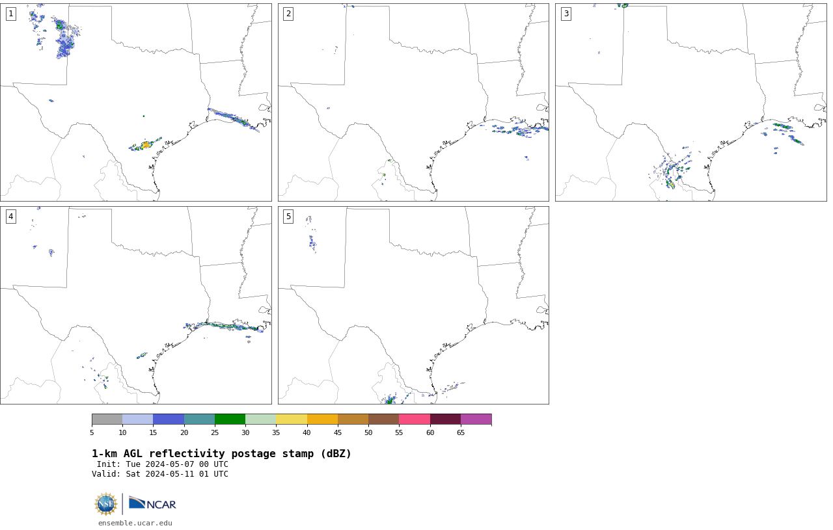833x530 pixels.
Task: Click the 35 tick label on colorbar
Action: tap(276, 432)
